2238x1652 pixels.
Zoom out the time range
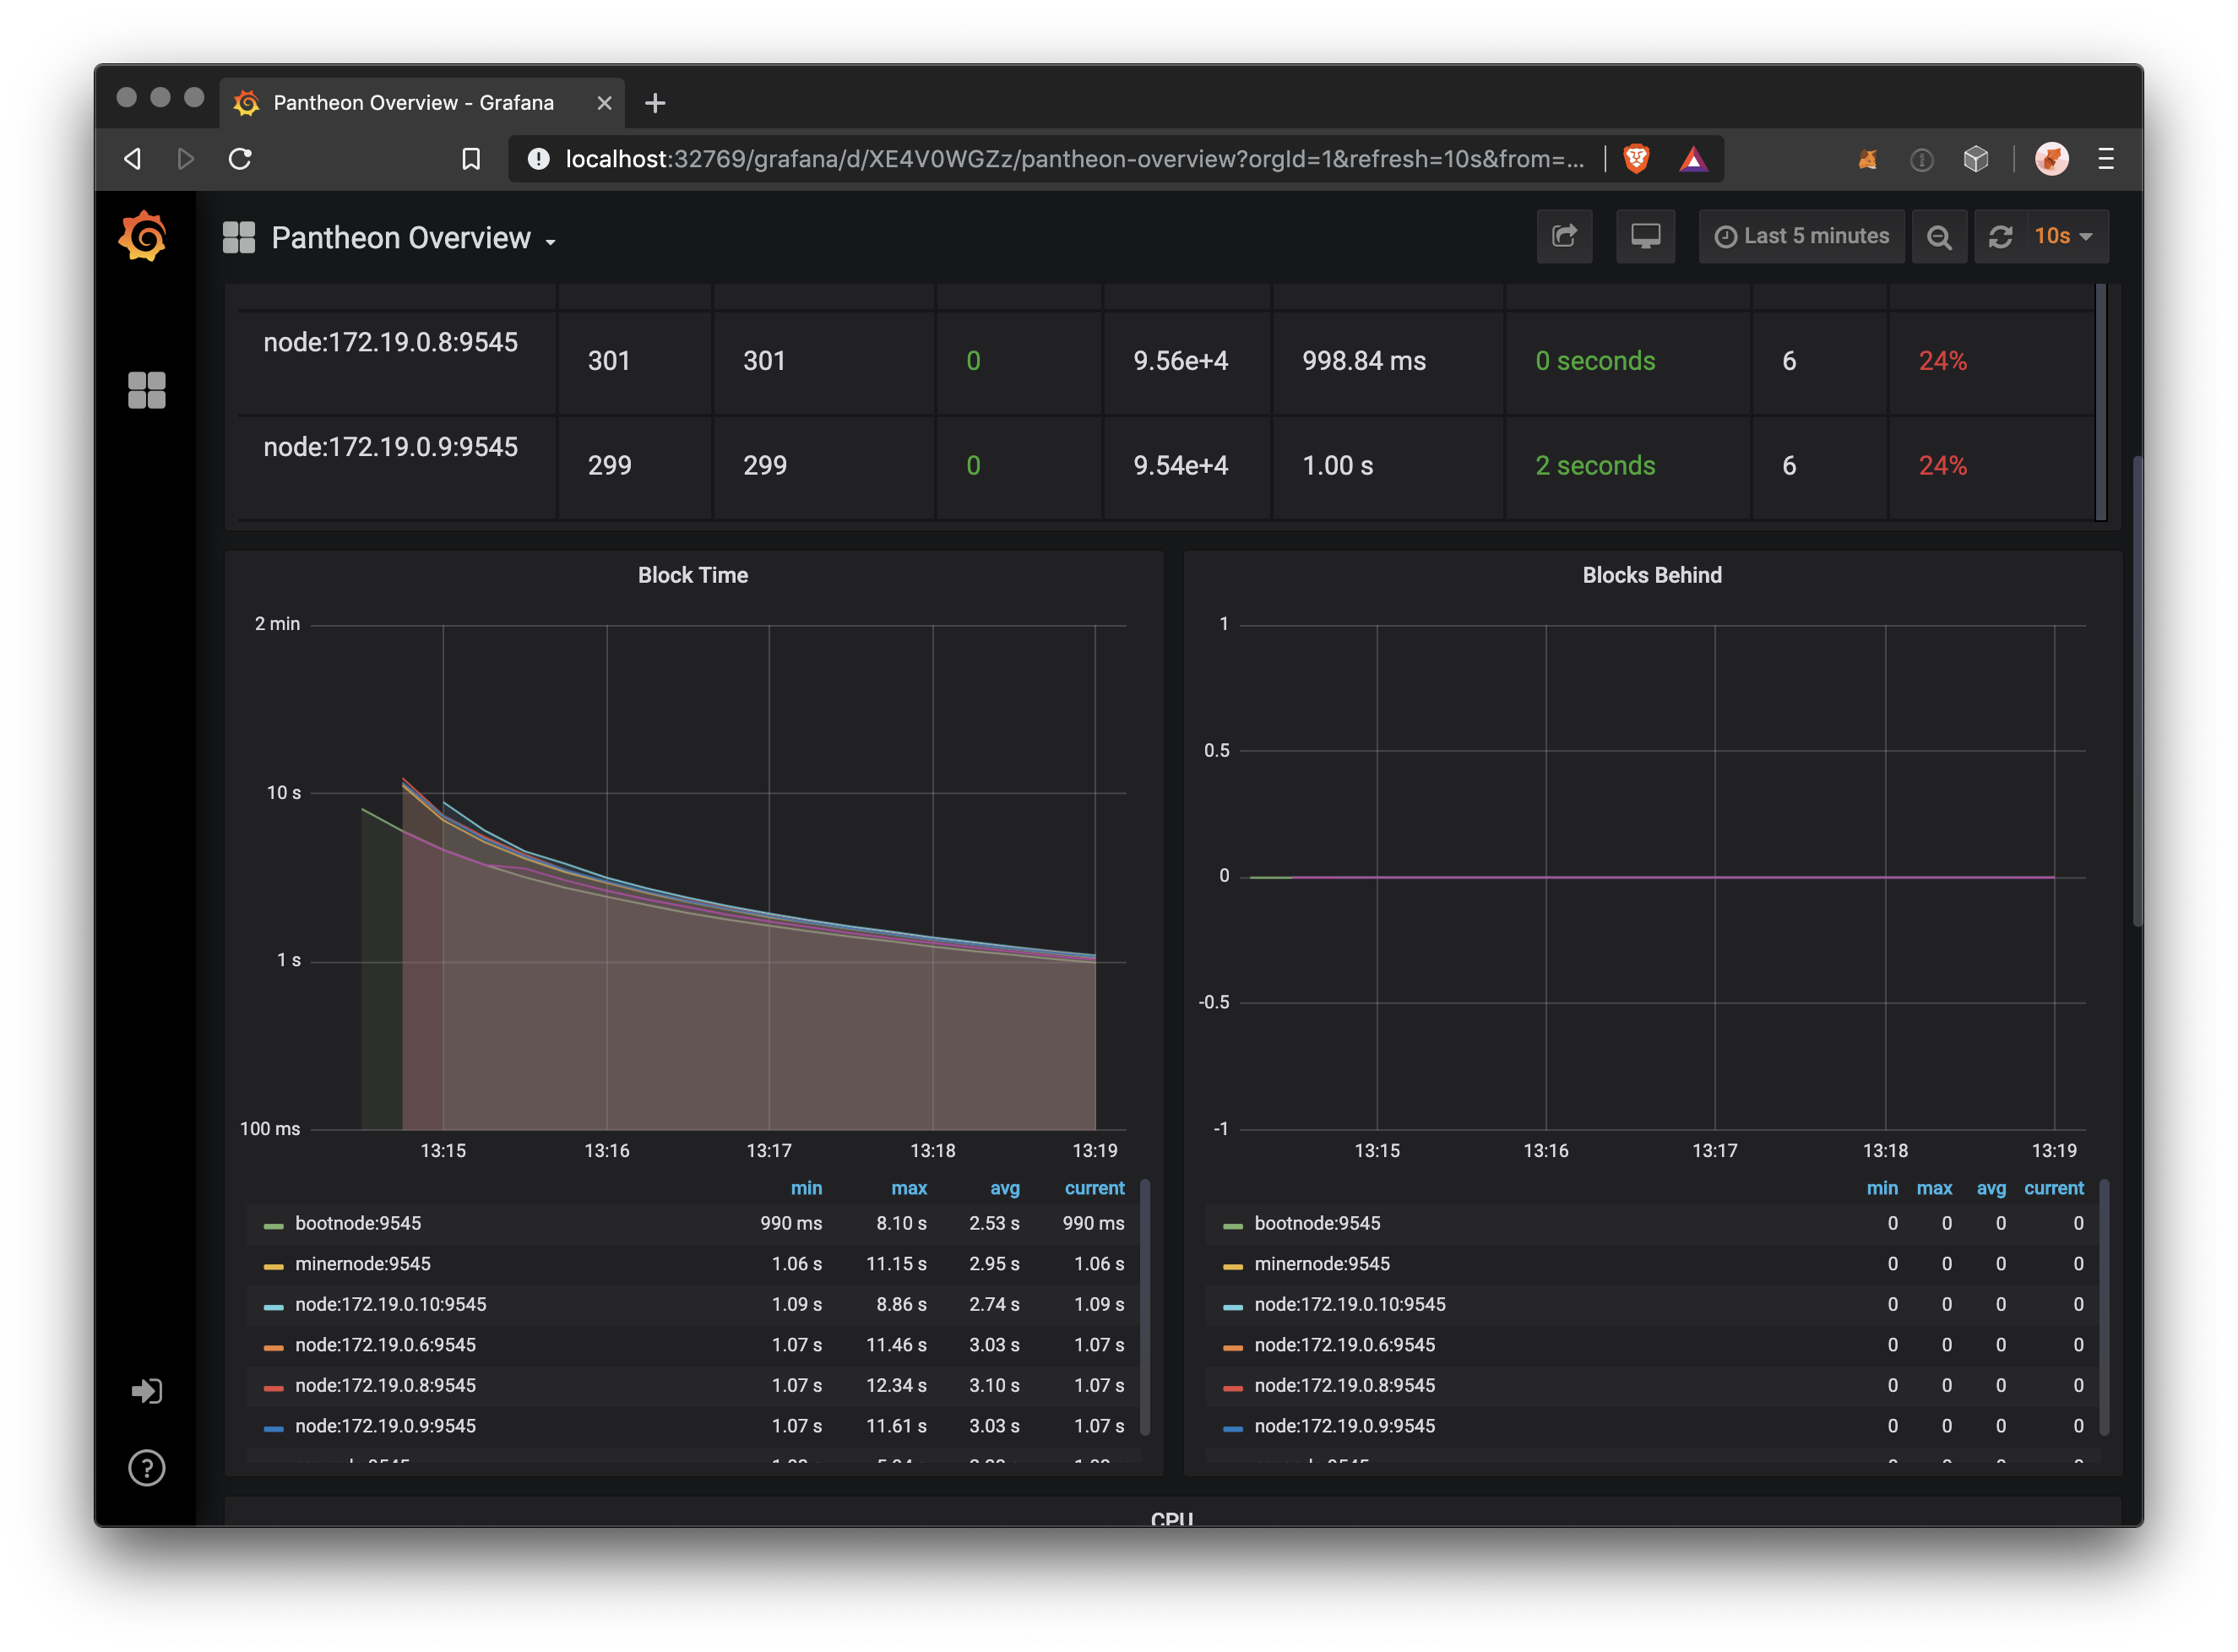[x=1938, y=236]
